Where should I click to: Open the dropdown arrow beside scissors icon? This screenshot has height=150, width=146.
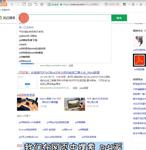pyautogui.click(x=137, y=5)
